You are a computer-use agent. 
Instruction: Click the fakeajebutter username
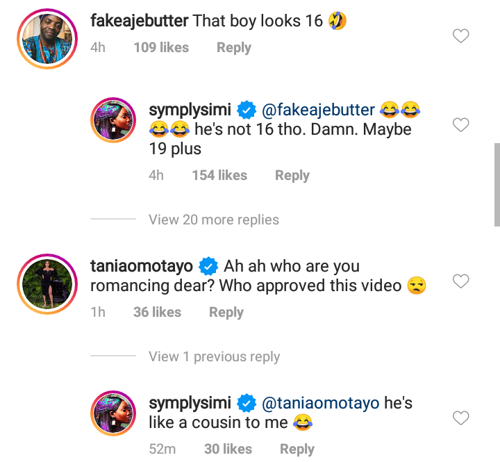click(x=139, y=20)
